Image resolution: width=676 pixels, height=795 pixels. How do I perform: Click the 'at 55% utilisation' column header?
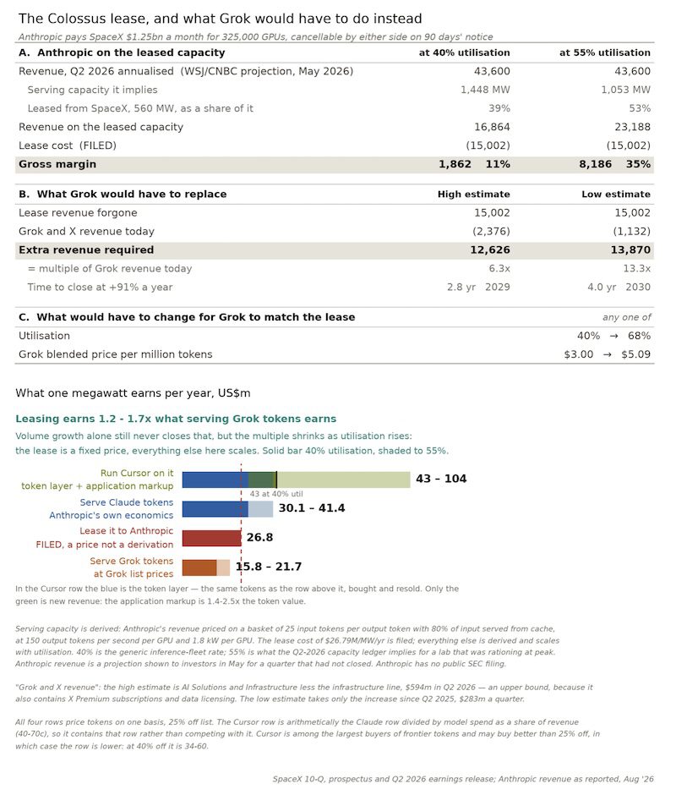[604, 52]
